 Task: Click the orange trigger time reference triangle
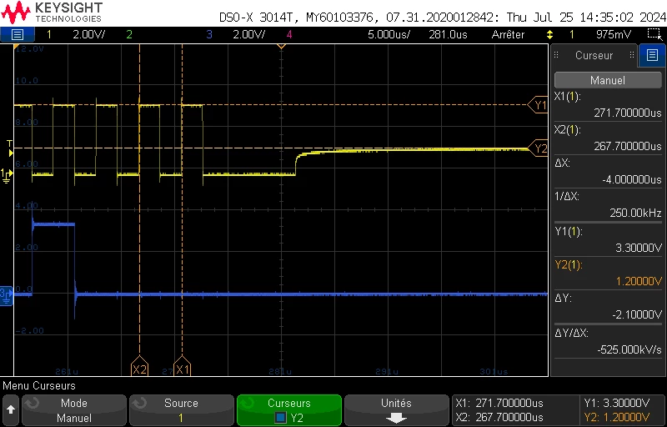281,47
